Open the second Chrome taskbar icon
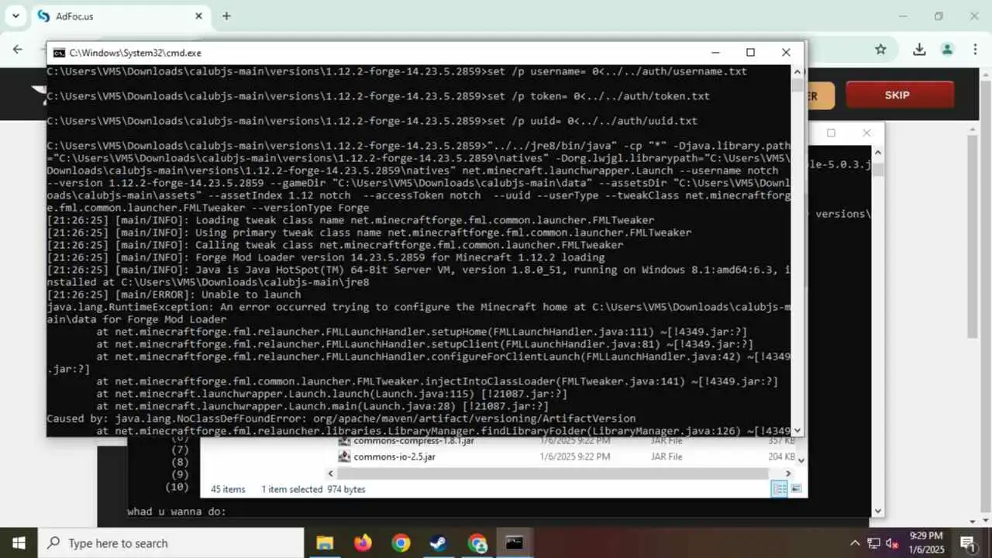This screenshot has width=992, height=558. click(x=477, y=542)
